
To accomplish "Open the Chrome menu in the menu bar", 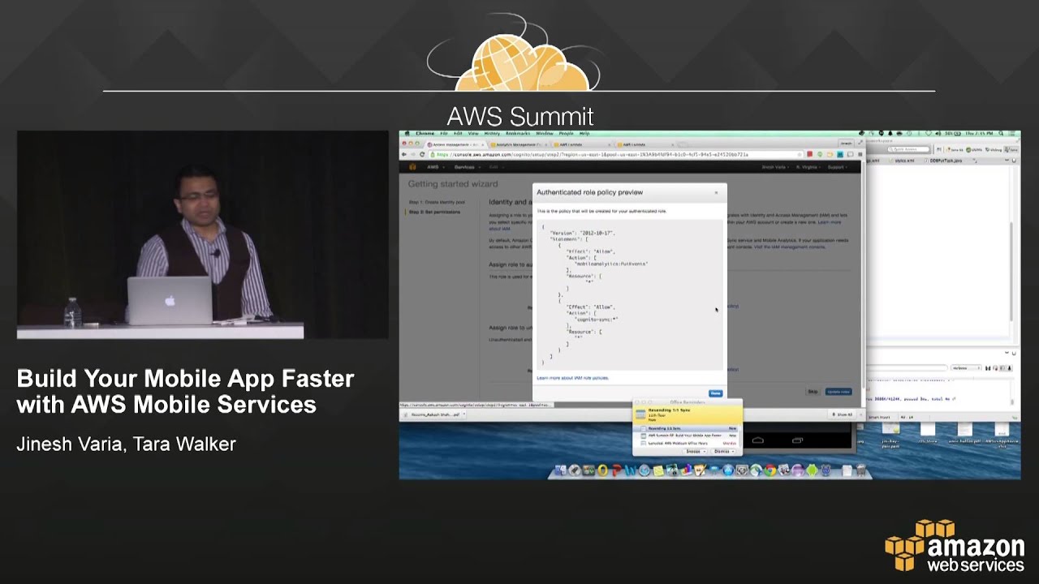I will 425,134.
